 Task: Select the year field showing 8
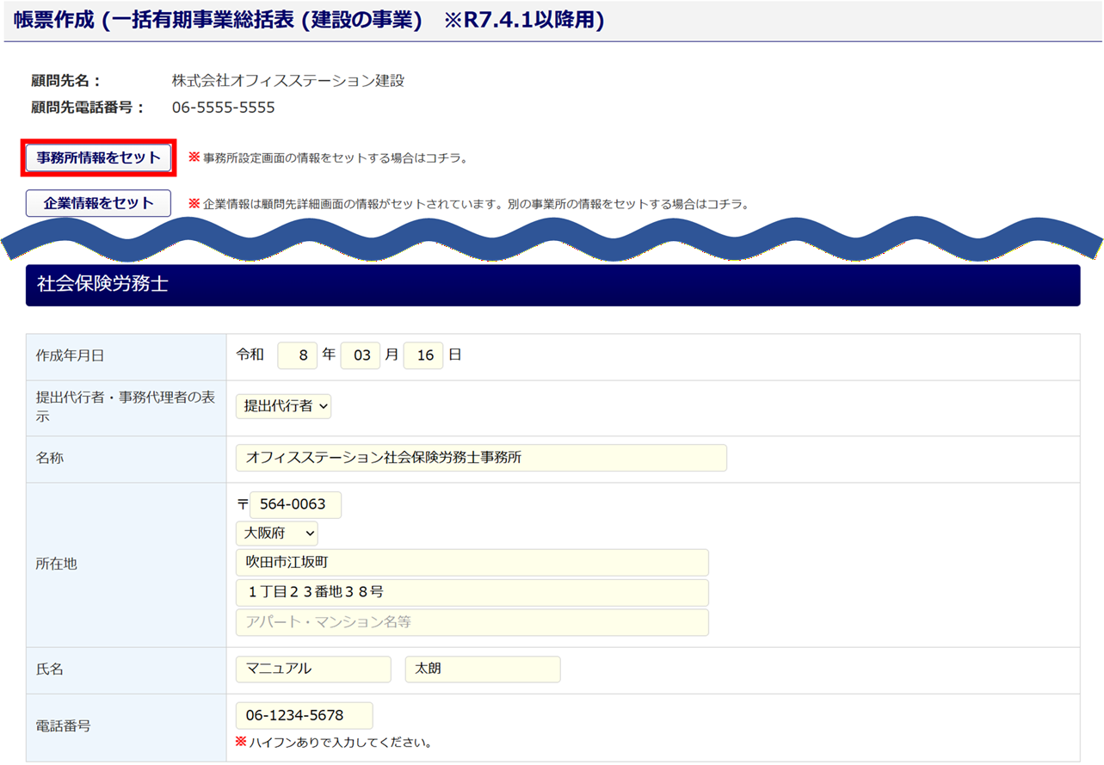pos(298,355)
